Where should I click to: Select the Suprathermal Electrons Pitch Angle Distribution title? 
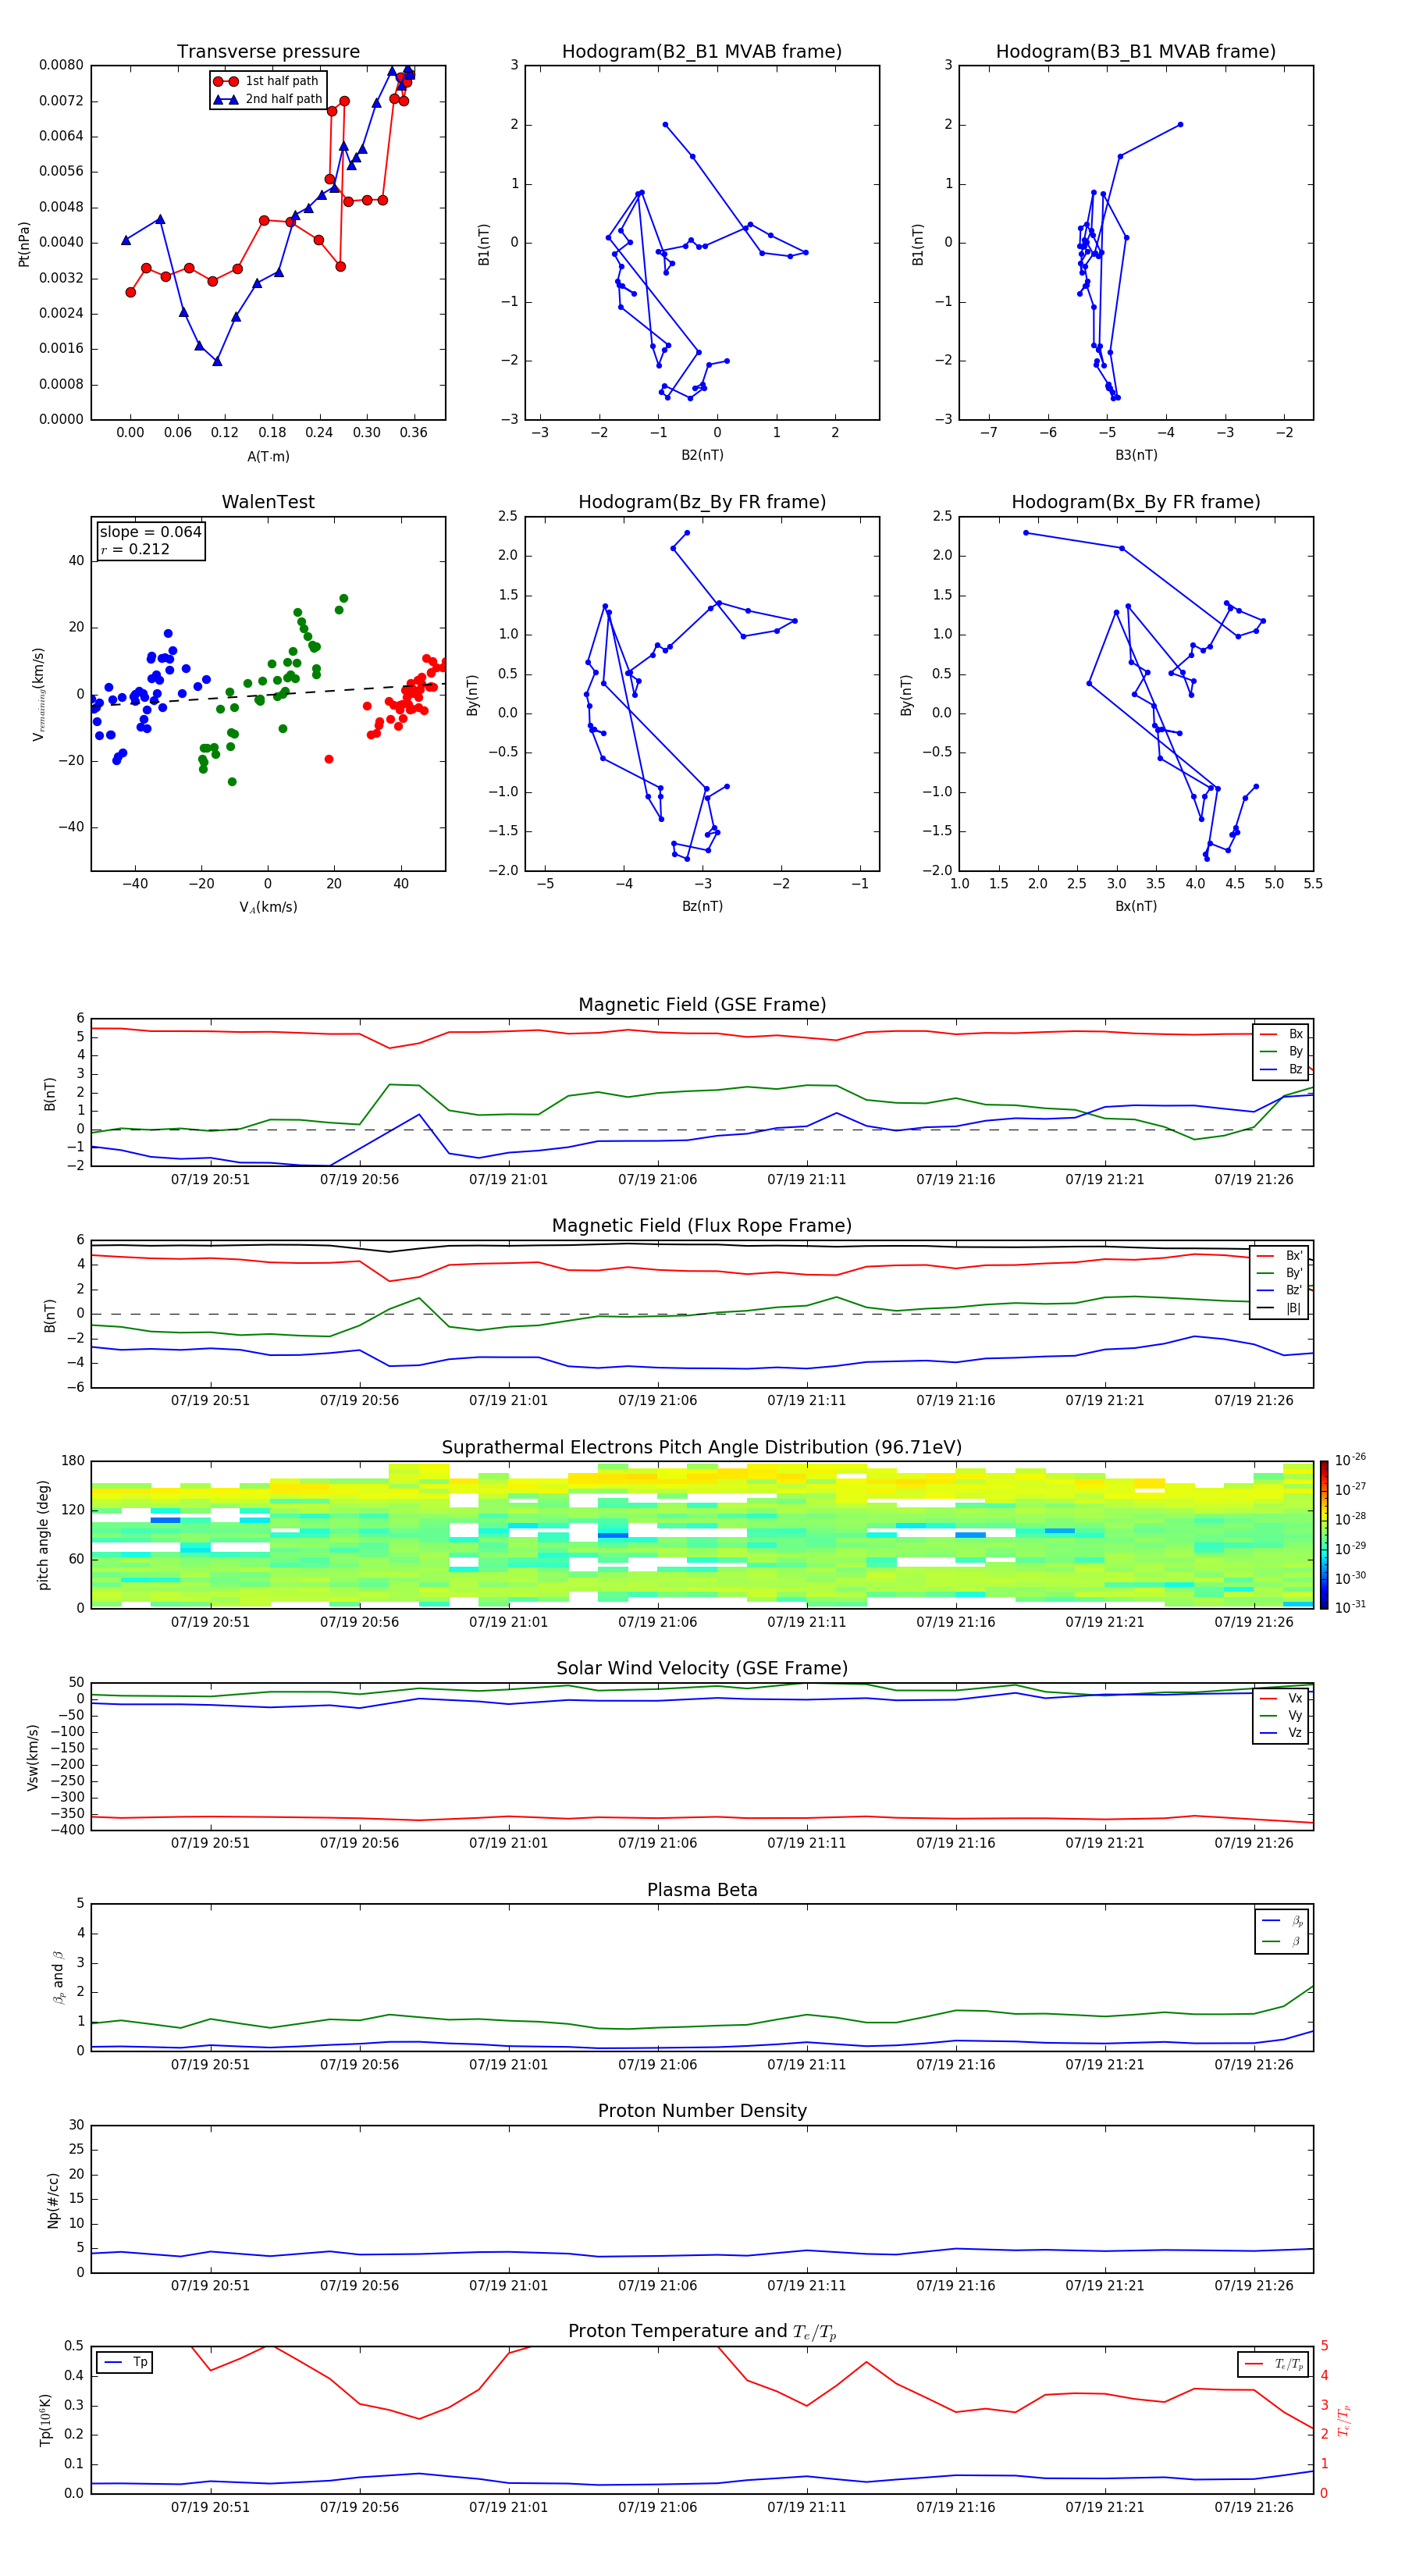pyautogui.click(x=702, y=1448)
